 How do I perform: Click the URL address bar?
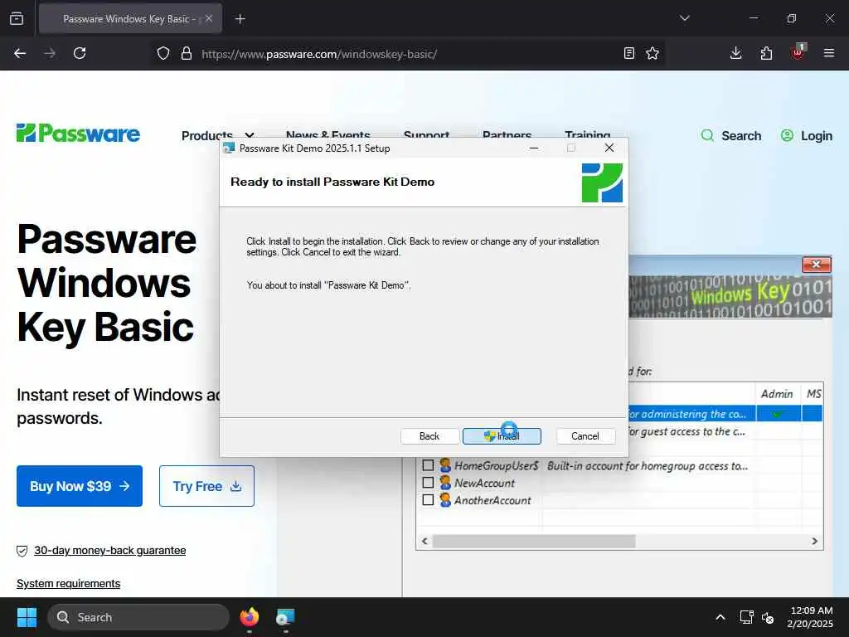(406, 54)
